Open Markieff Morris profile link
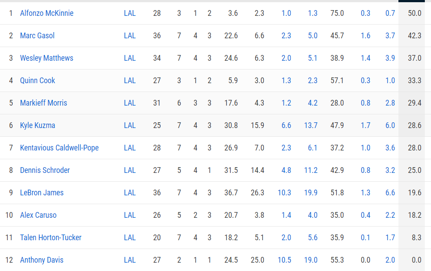The height and width of the screenshot is (271, 431). [44, 103]
